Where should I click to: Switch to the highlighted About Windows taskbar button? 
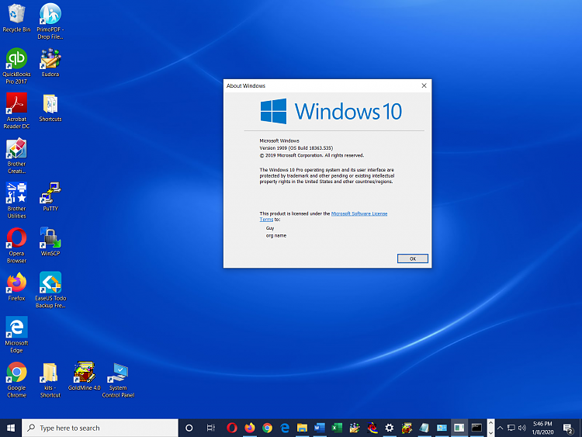(459, 428)
